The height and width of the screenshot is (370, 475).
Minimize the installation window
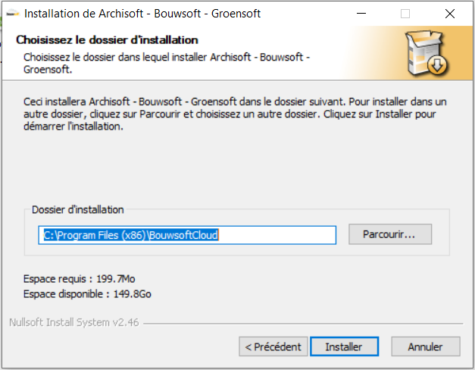pyautogui.click(x=361, y=14)
